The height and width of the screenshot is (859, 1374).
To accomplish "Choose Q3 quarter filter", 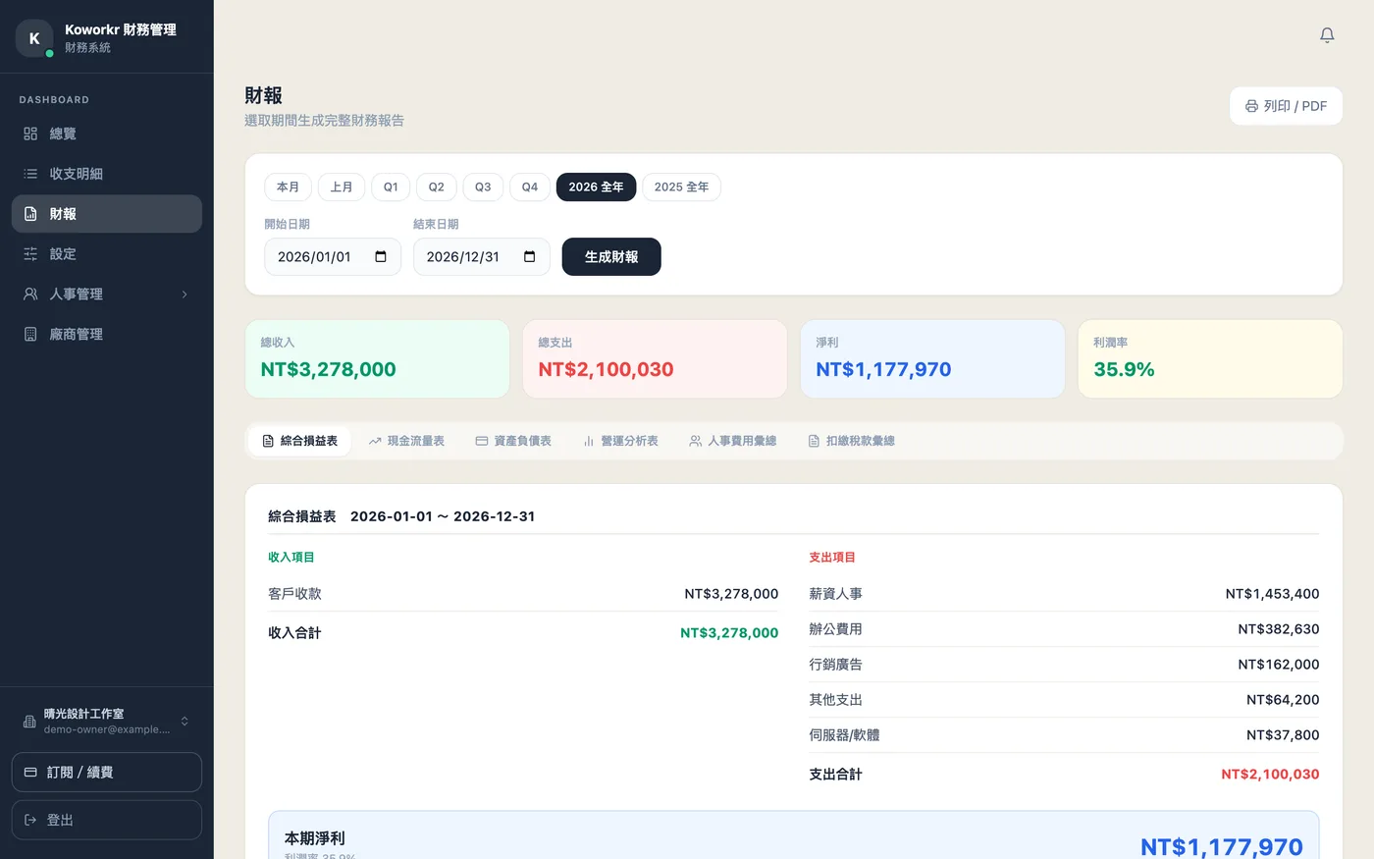I will [x=483, y=187].
